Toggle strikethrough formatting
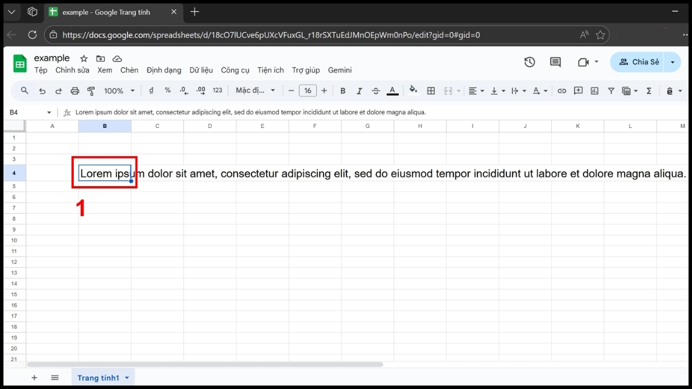The height and width of the screenshot is (389, 692). tap(375, 90)
